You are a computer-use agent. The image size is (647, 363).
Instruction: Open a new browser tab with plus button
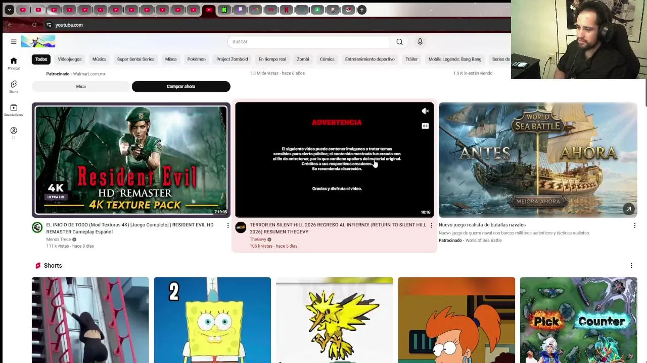click(x=362, y=10)
